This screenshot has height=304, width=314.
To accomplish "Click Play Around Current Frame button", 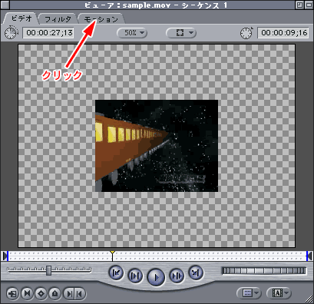I will (x=177, y=276).
